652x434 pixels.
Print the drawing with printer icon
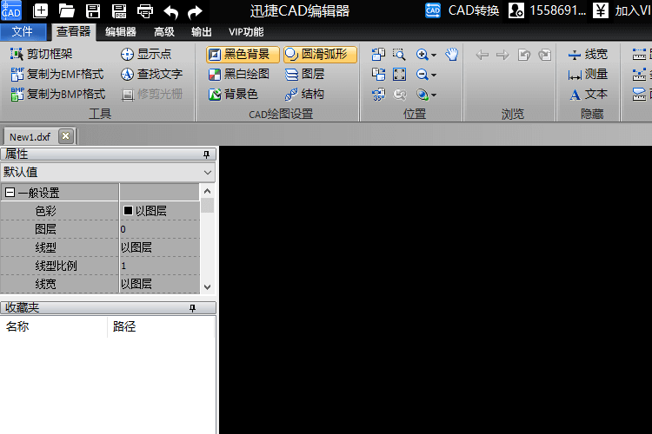(x=145, y=10)
